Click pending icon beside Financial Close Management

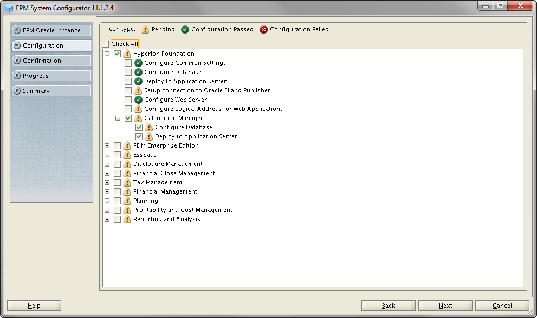pyautogui.click(x=127, y=174)
